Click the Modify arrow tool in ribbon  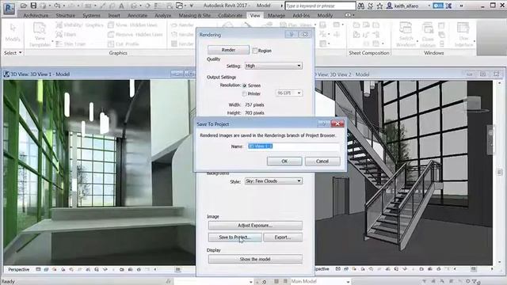[13, 32]
